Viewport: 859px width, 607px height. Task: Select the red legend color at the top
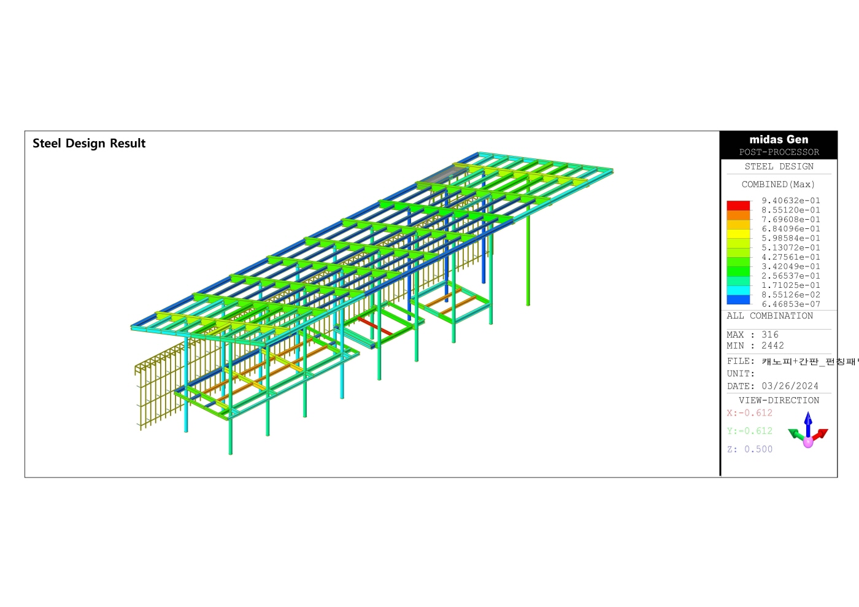[x=738, y=206]
